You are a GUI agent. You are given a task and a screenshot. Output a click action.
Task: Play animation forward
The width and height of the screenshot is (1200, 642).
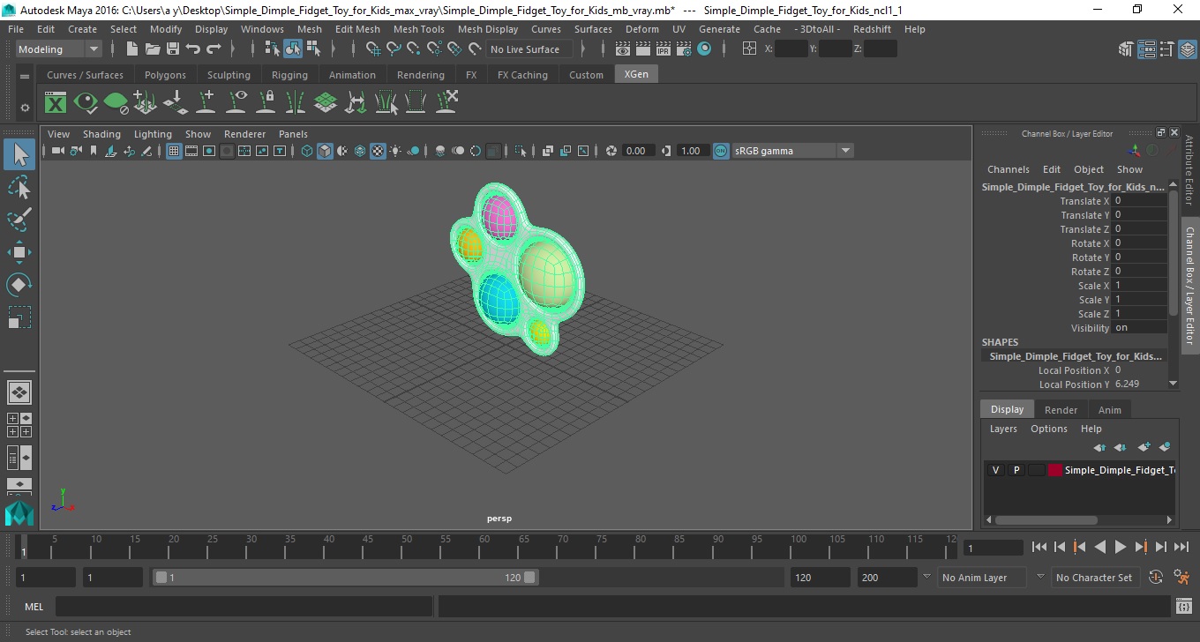pyautogui.click(x=1121, y=548)
